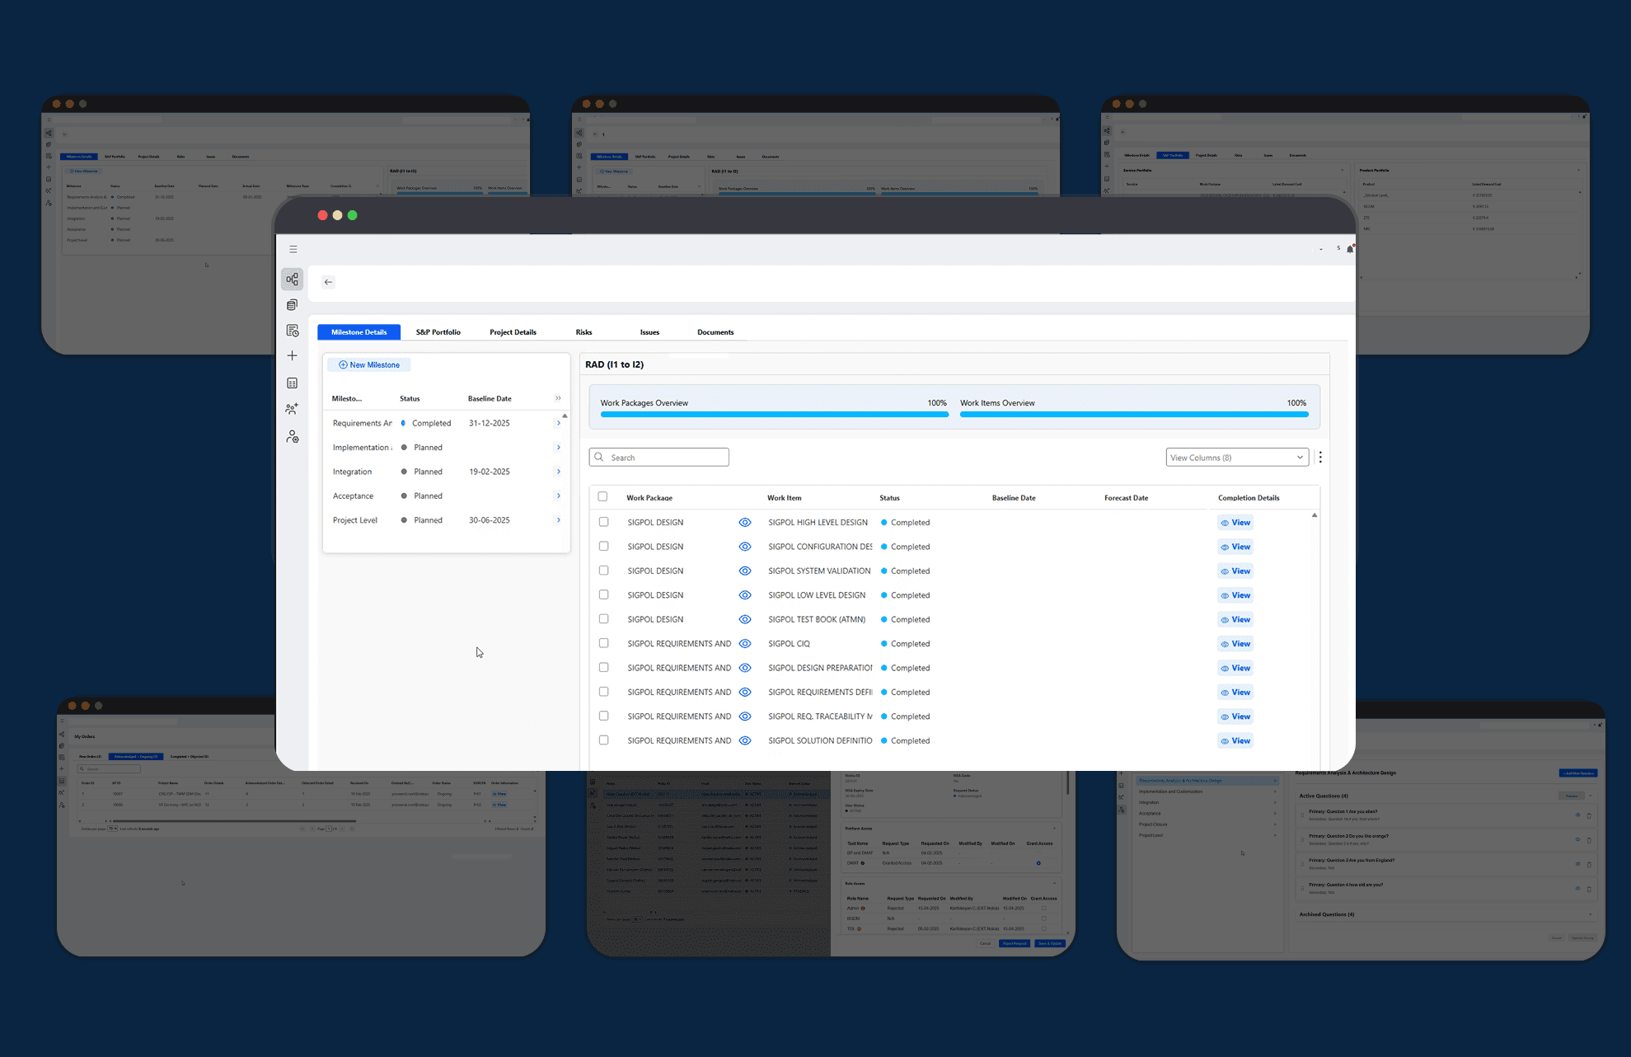Open the Risks tab

(584, 332)
